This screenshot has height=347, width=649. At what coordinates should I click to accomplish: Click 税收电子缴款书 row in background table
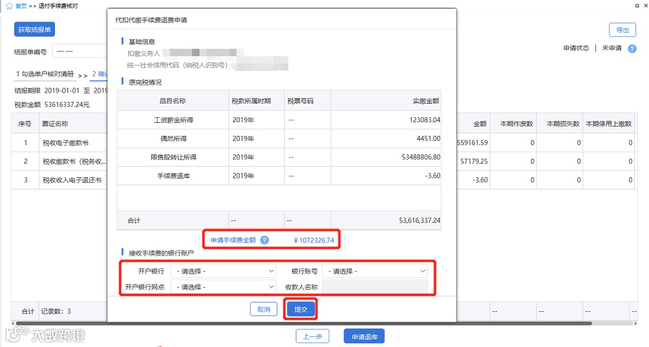pyautogui.click(x=66, y=143)
